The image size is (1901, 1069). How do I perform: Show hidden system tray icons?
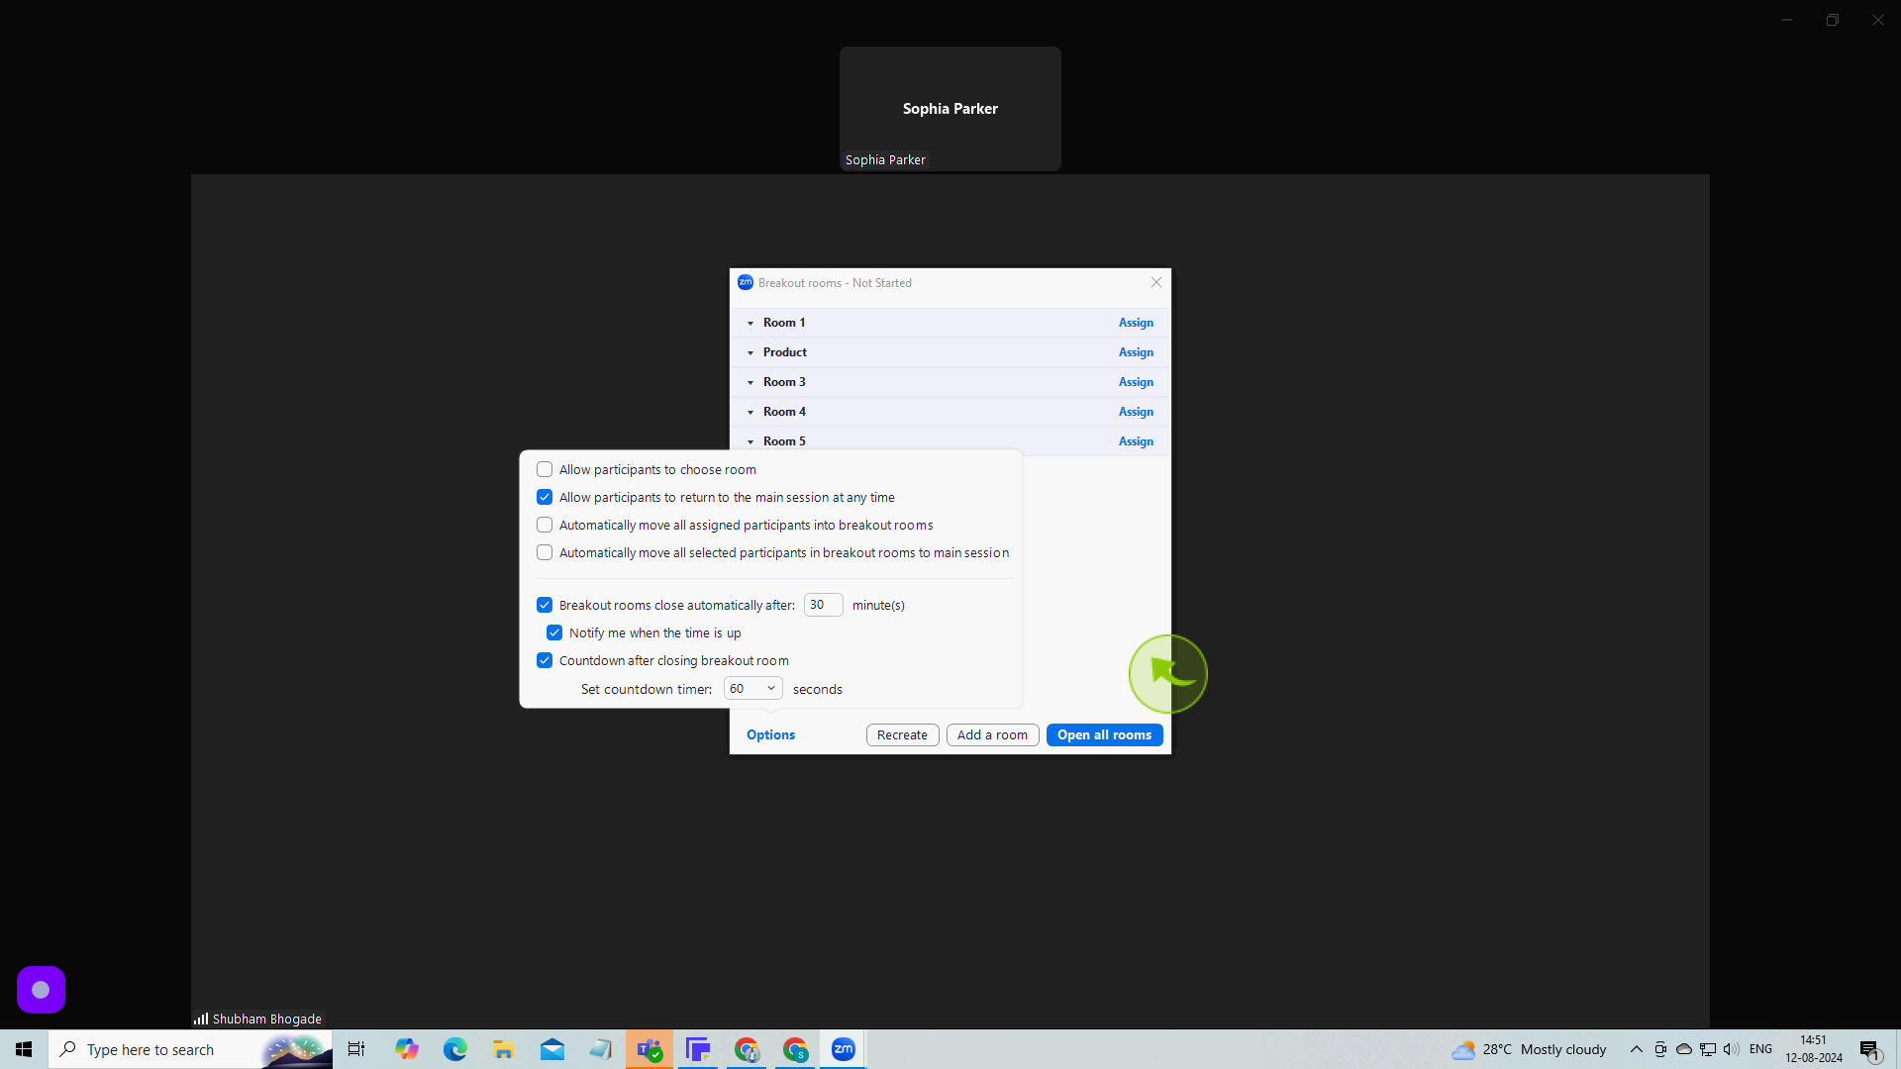(1637, 1049)
